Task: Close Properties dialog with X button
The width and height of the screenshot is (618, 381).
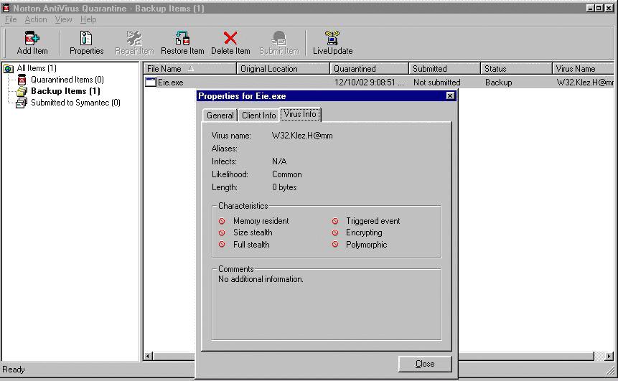Action: tap(450, 96)
